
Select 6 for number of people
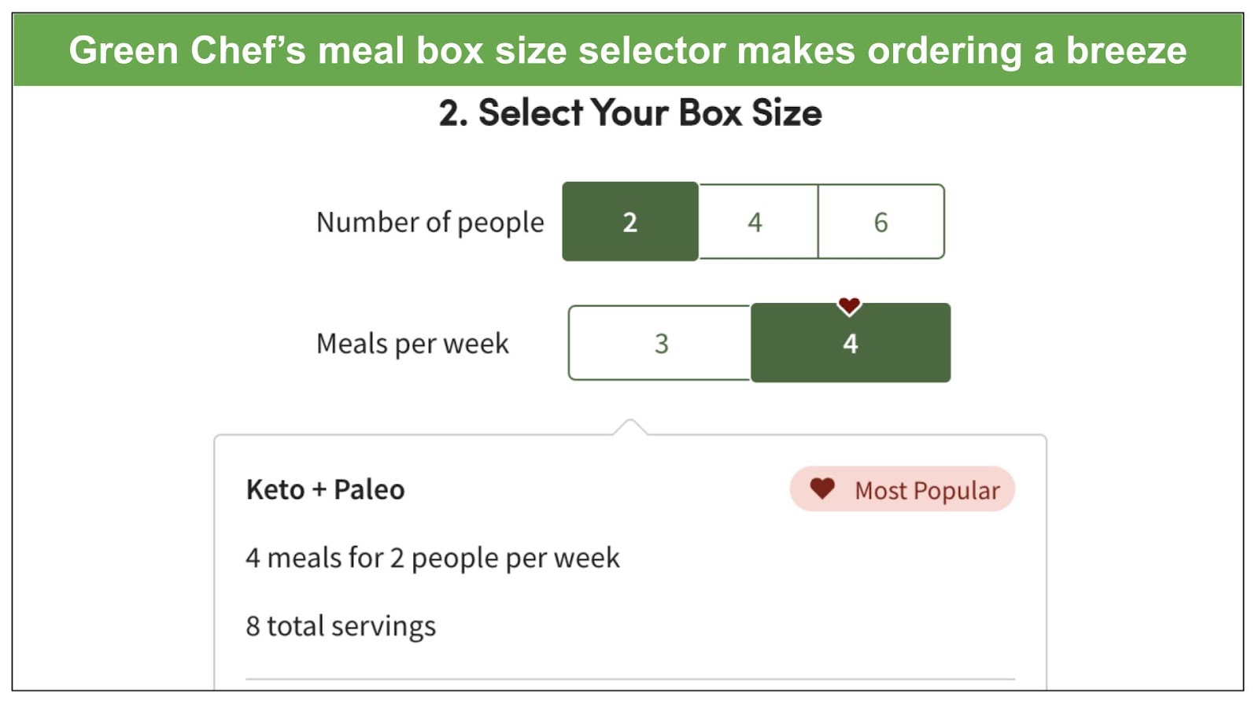(x=881, y=222)
